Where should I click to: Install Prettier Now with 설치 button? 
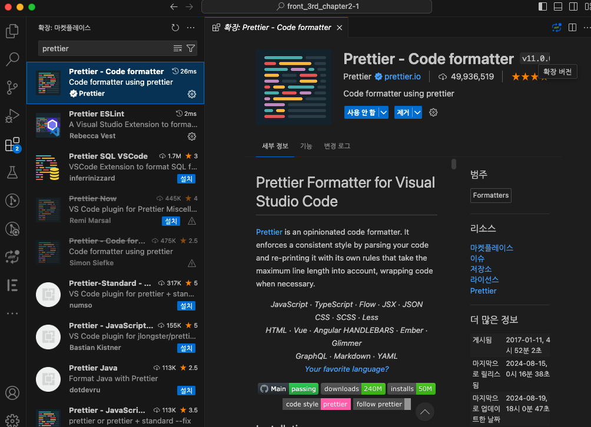coord(171,221)
